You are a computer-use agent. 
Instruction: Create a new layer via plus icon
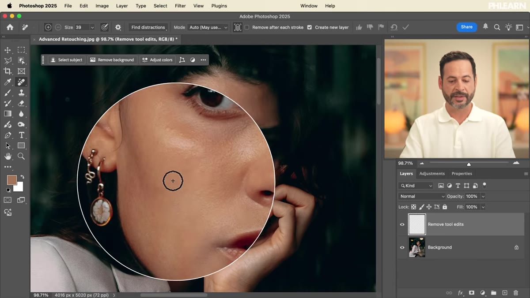coord(505,293)
